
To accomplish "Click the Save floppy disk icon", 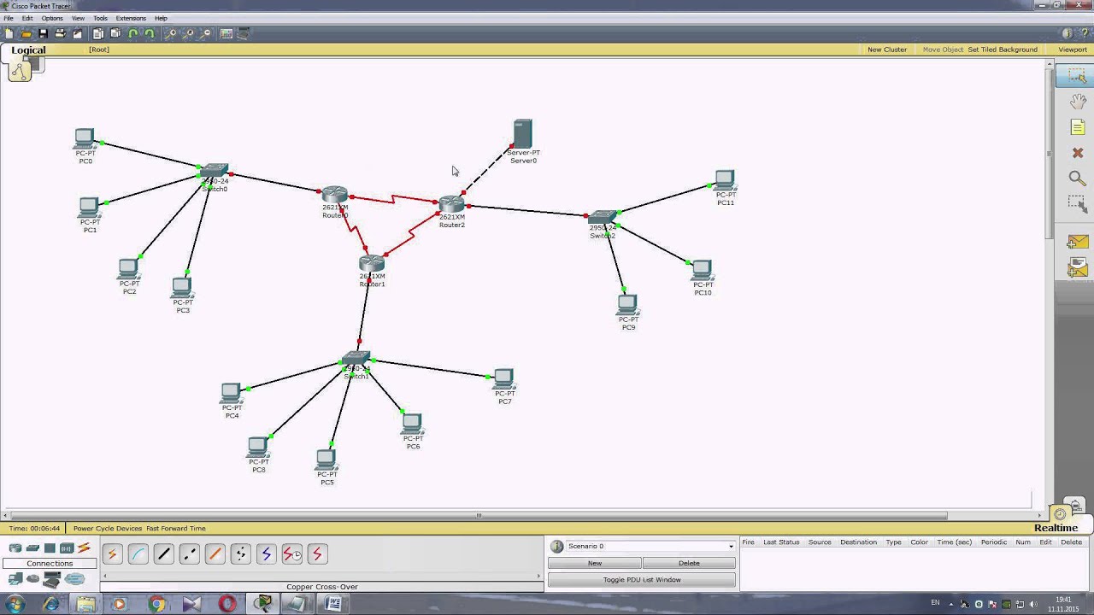I will coord(43,33).
